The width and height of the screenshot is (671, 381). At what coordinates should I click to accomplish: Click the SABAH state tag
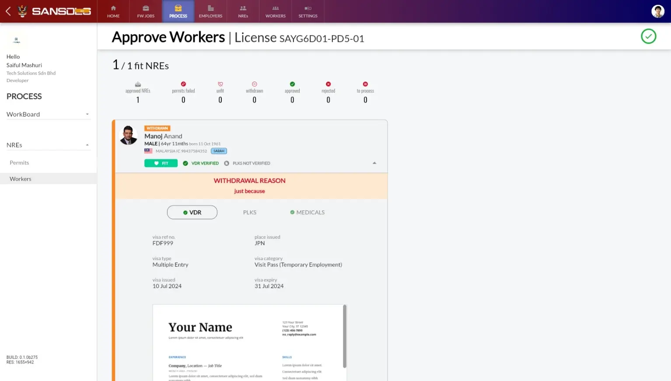click(219, 151)
